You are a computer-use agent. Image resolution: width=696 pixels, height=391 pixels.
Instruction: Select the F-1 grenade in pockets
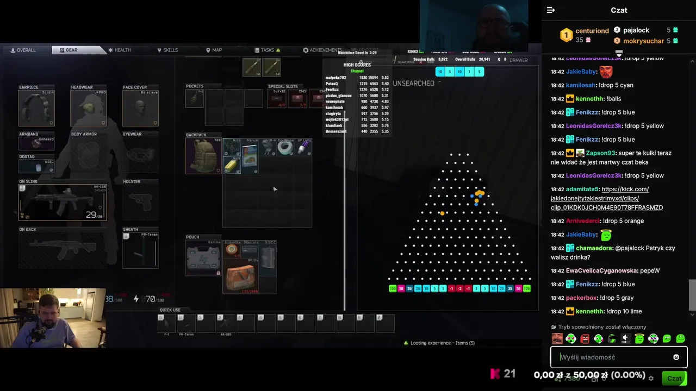[x=195, y=98]
